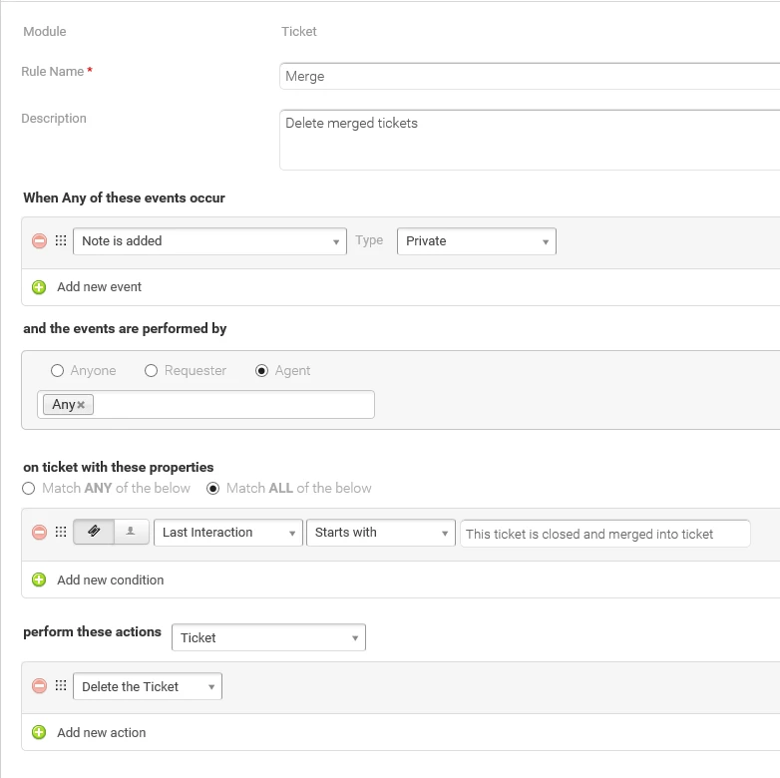
Task: Expand the 'Delete the Ticket' action dropdown
Action: [x=148, y=686]
